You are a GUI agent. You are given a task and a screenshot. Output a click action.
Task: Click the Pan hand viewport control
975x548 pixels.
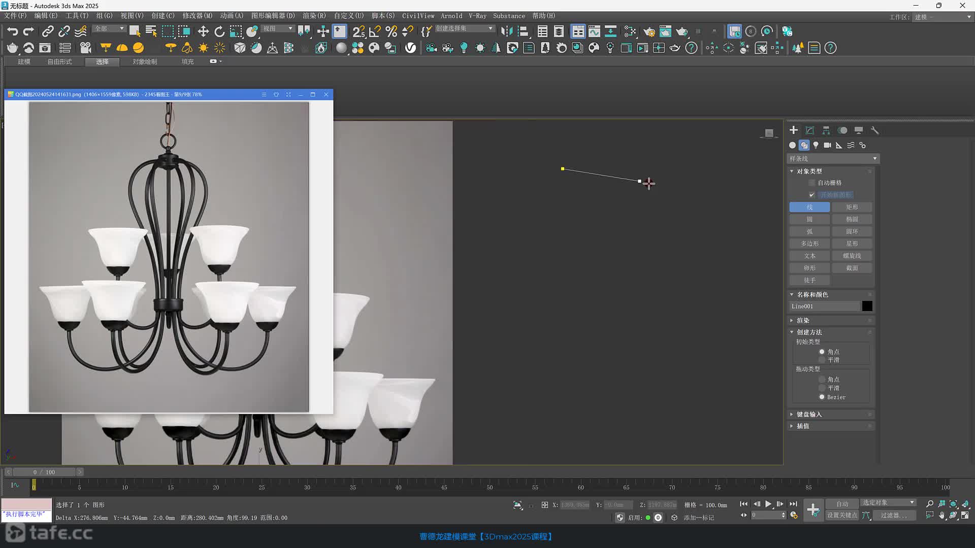942,515
